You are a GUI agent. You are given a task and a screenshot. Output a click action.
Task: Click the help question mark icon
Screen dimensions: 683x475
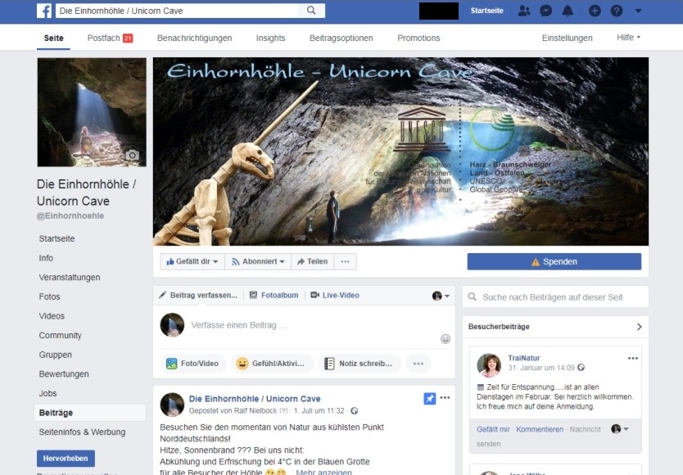(617, 11)
